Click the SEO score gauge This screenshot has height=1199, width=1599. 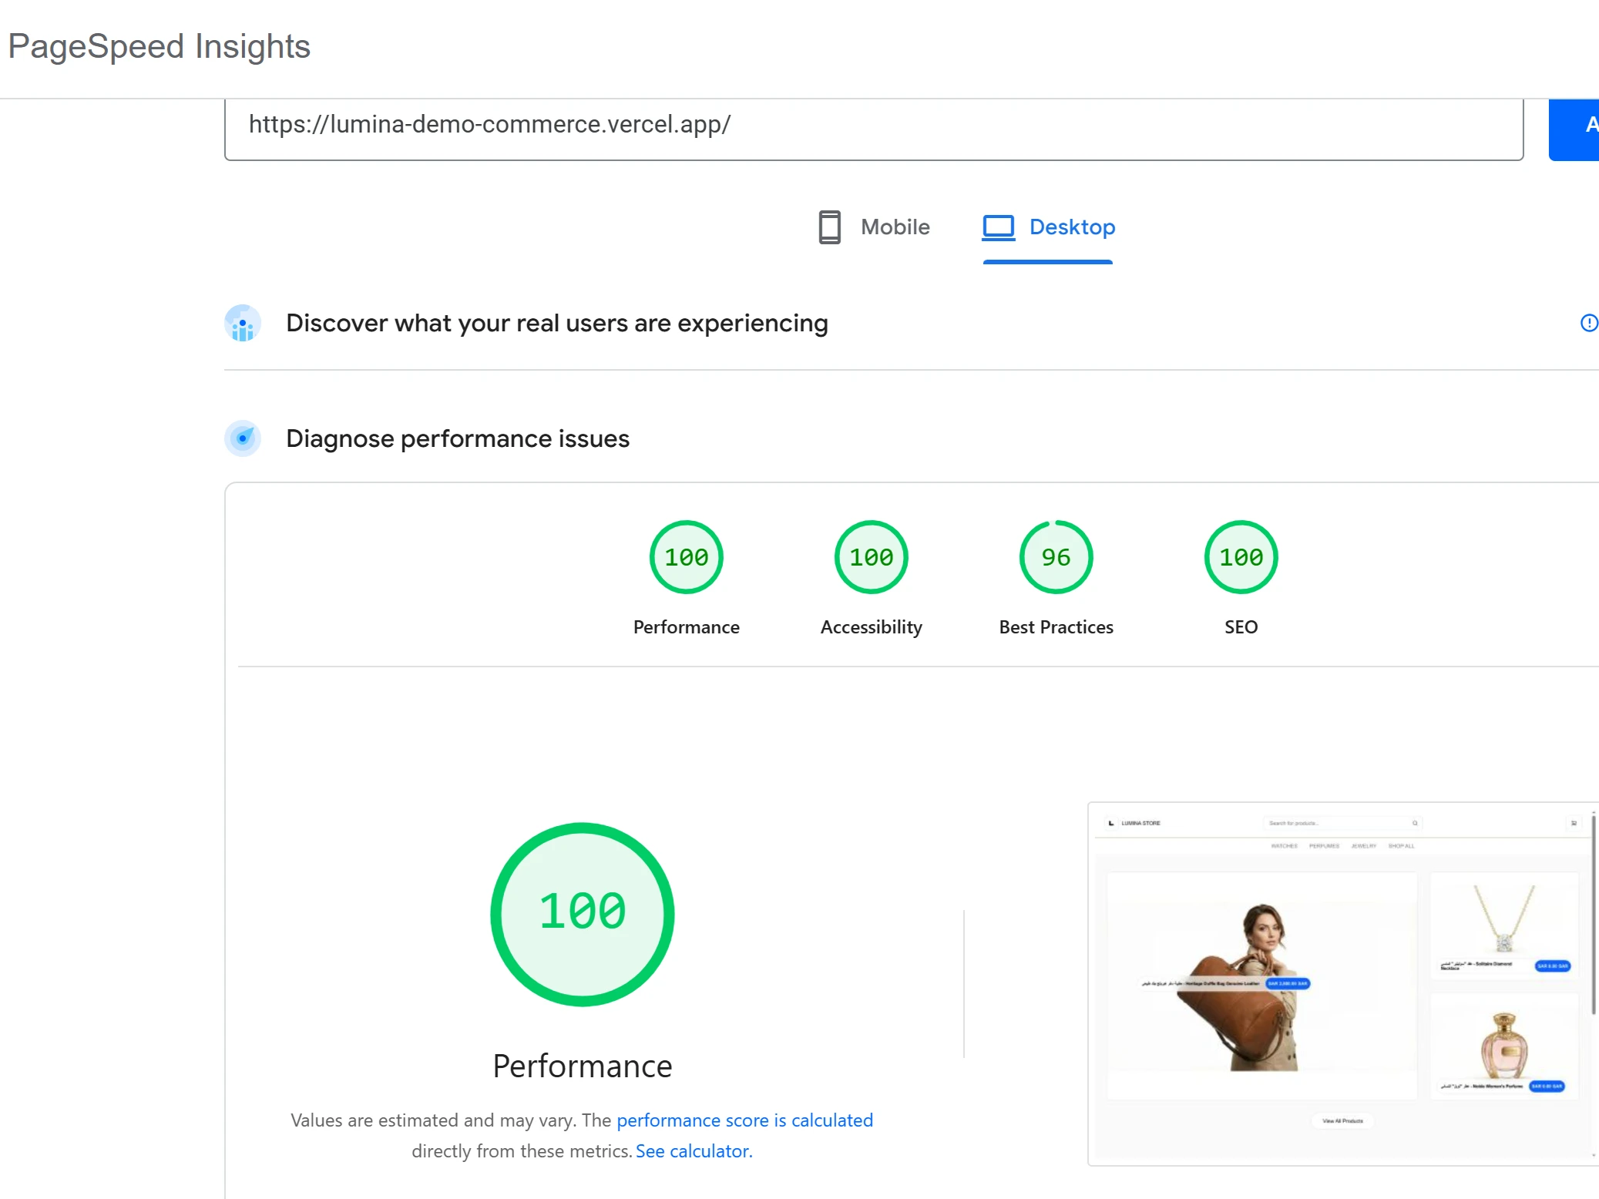pyautogui.click(x=1241, y=557)
